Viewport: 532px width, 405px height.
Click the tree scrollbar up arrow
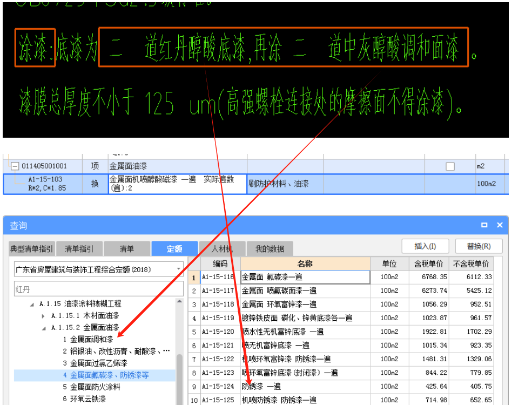click(179, 301)
